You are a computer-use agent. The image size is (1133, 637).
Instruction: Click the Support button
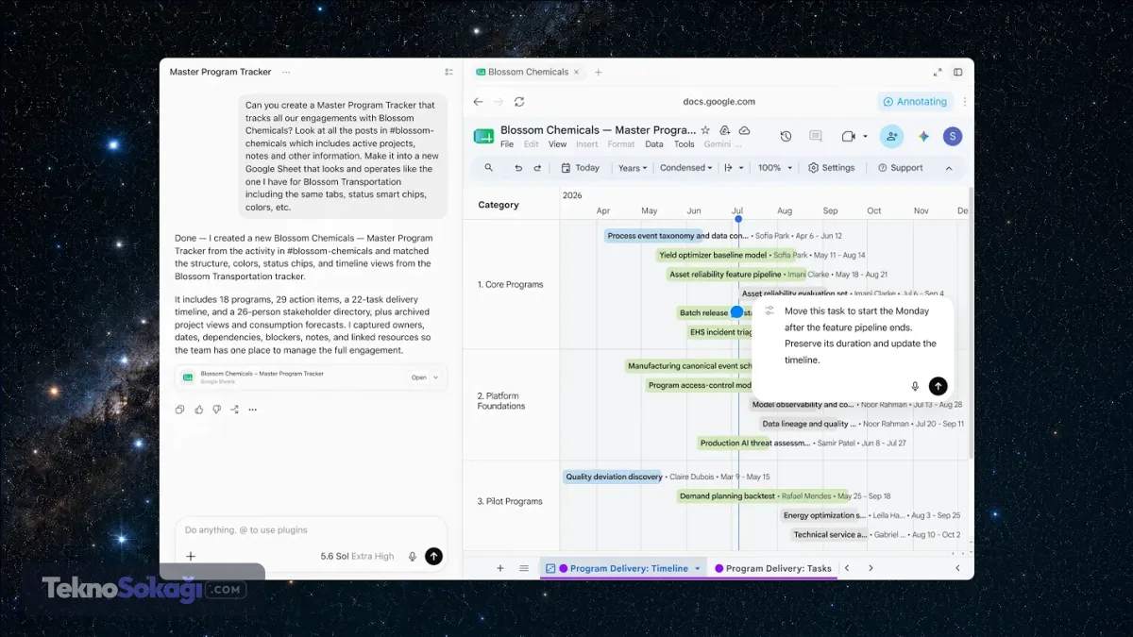(x=900, y=168)
